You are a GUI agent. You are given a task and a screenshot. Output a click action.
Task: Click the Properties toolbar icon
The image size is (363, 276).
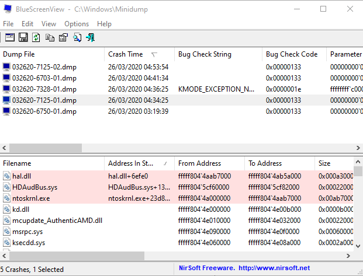[64, 37]
